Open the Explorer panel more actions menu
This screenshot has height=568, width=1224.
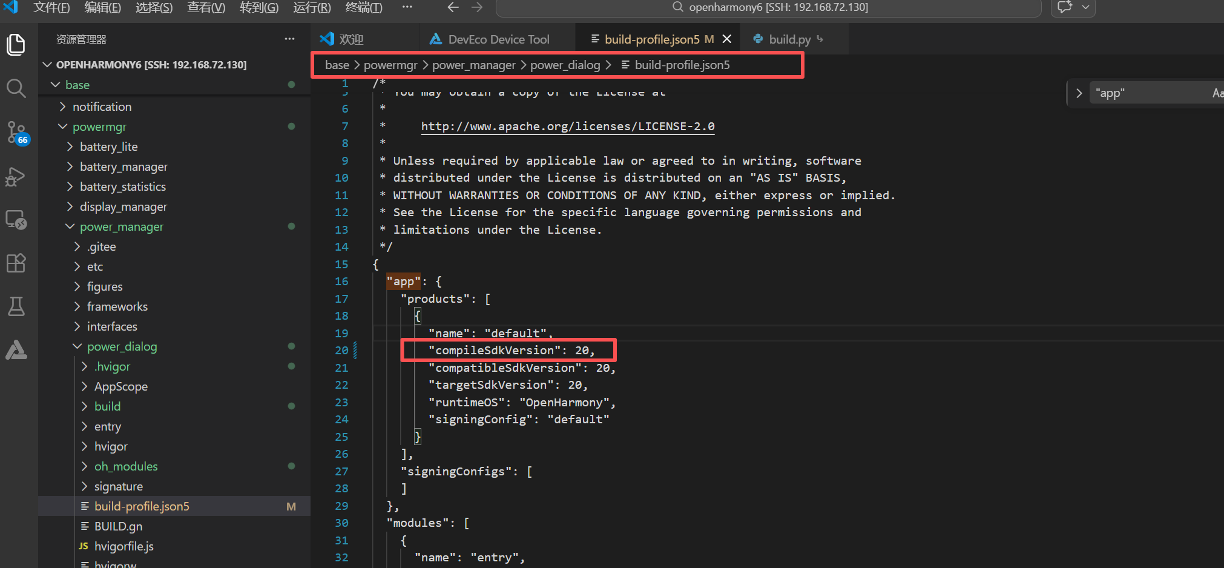coord(289,39)
